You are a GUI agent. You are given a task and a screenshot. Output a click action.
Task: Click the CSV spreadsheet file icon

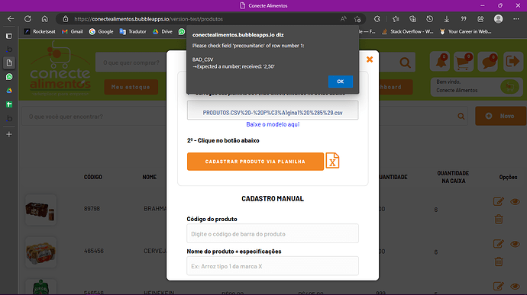[x=332, y=161]
